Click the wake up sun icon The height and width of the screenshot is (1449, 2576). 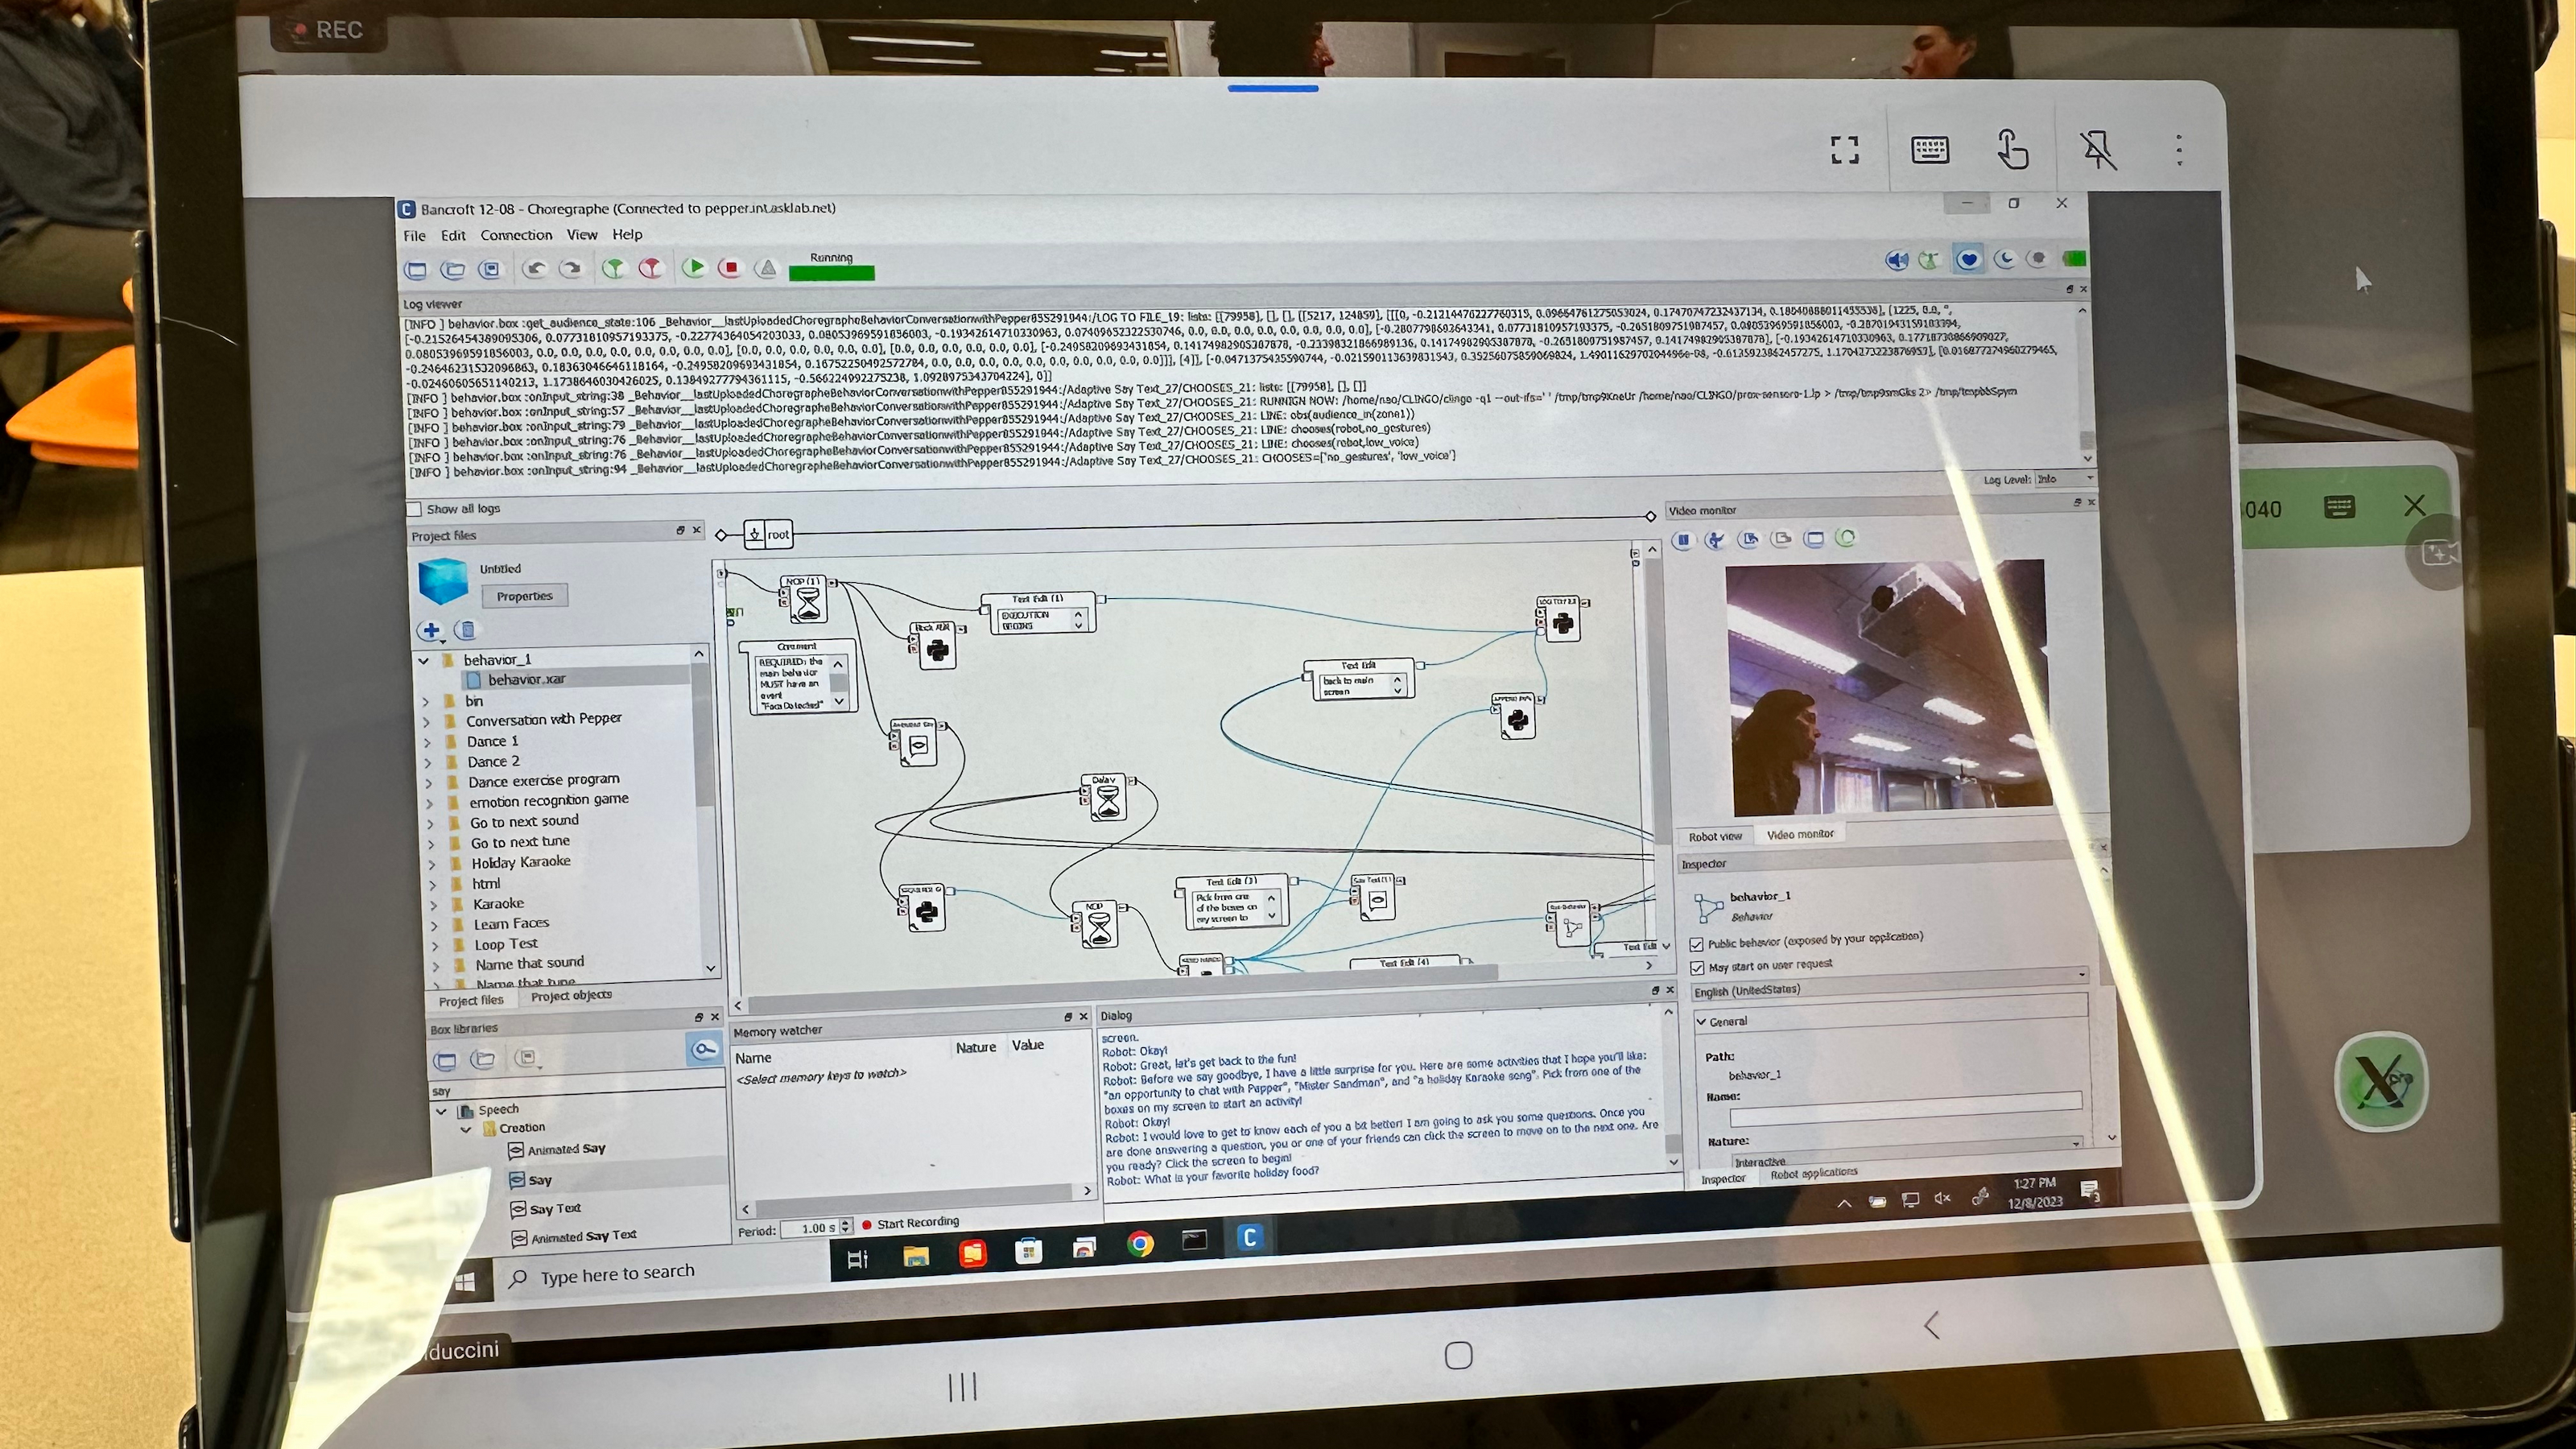click(x=2038, y=259)
